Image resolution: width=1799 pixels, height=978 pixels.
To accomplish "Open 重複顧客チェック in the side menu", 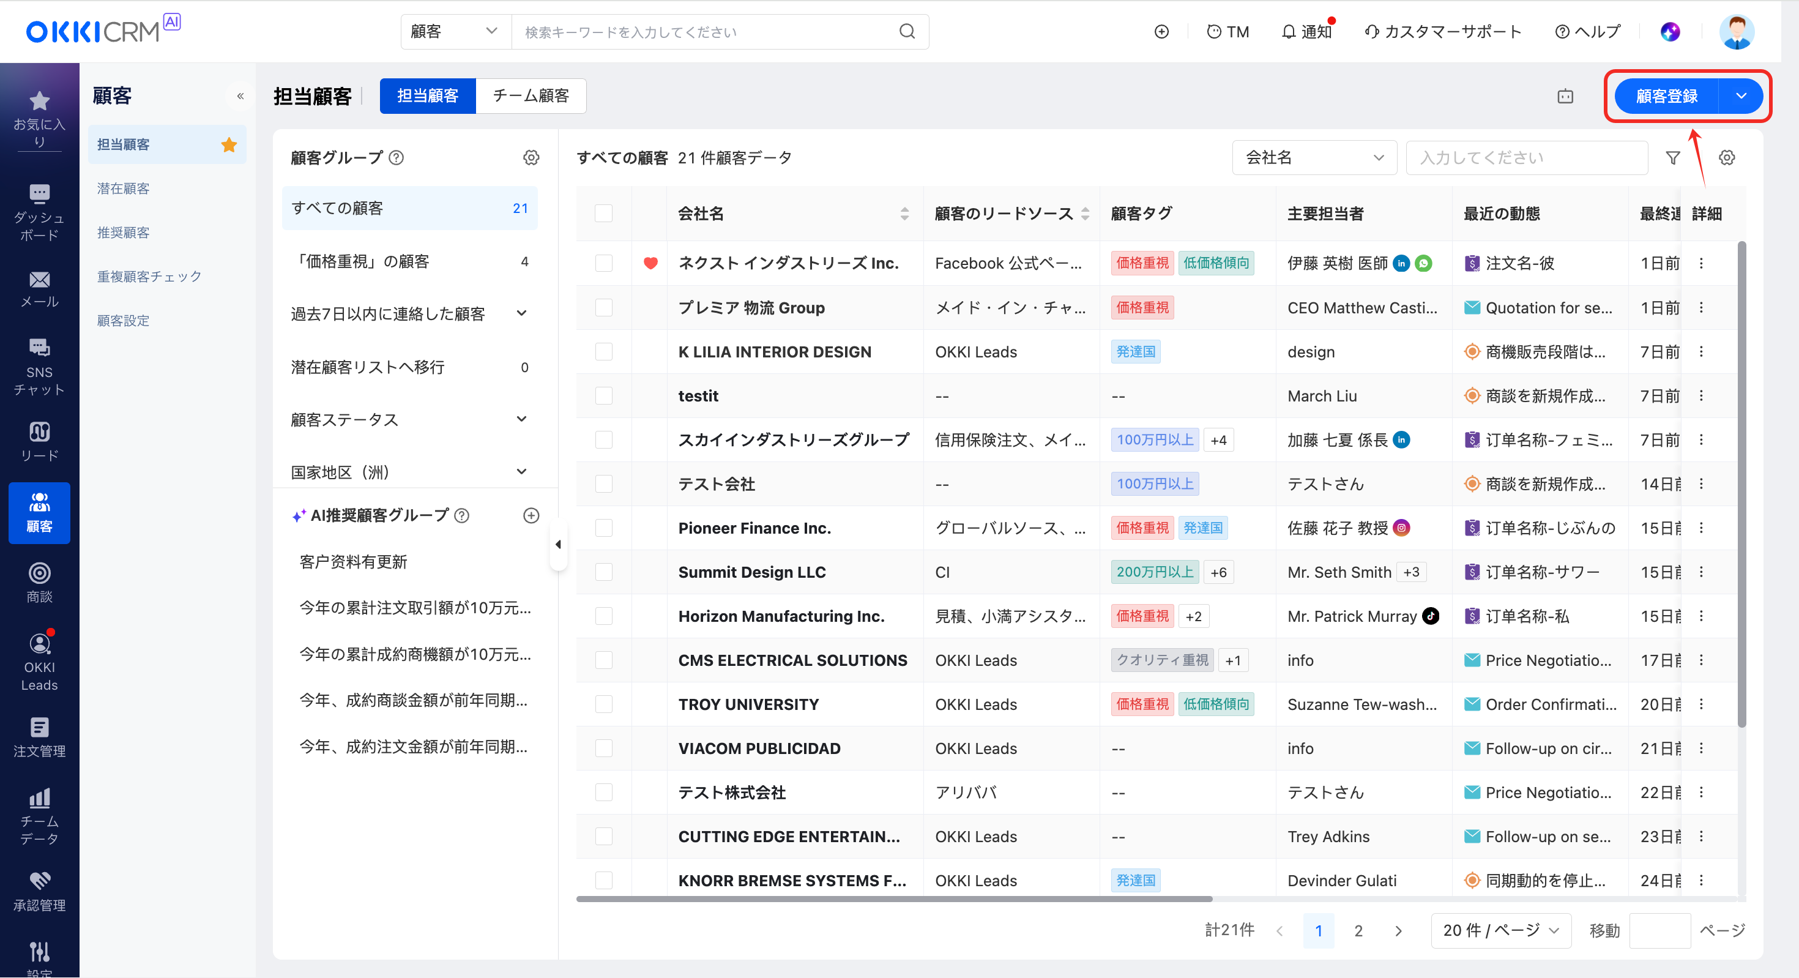I will click(x=149, y=277).
